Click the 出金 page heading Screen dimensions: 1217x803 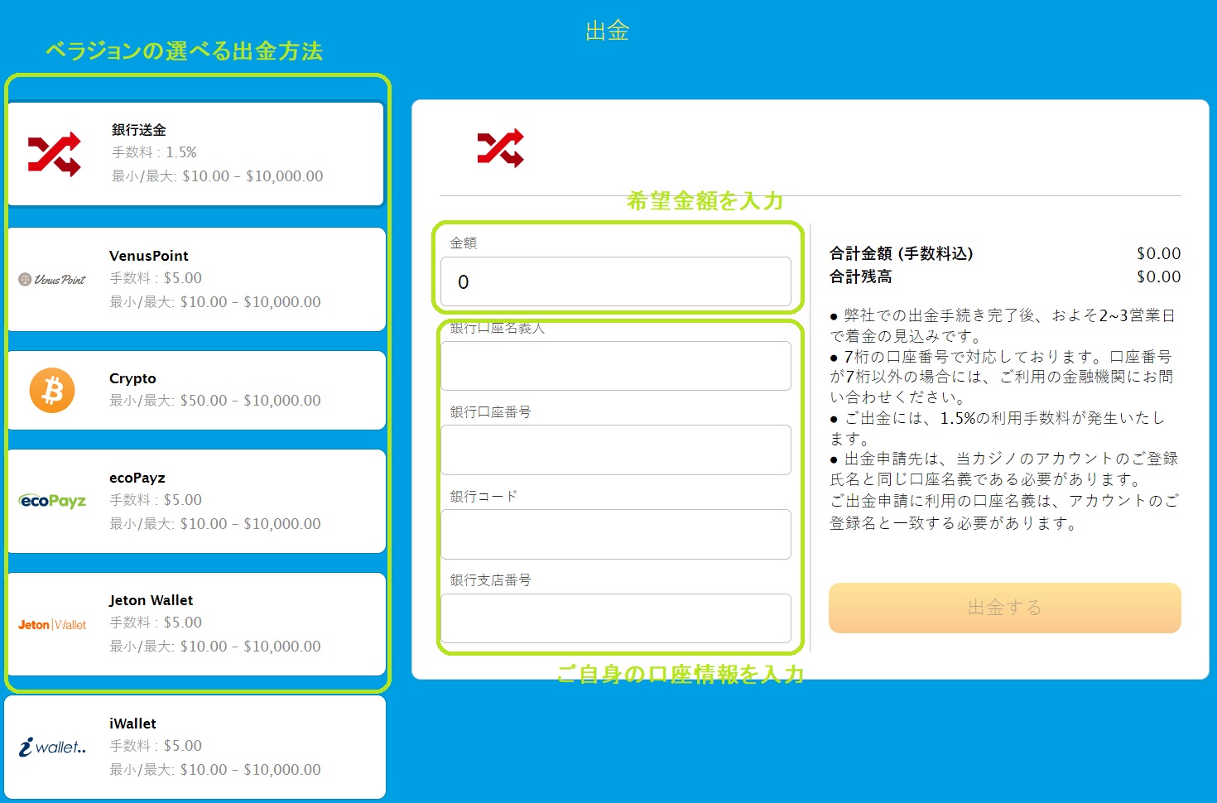(x=607, y=31)
